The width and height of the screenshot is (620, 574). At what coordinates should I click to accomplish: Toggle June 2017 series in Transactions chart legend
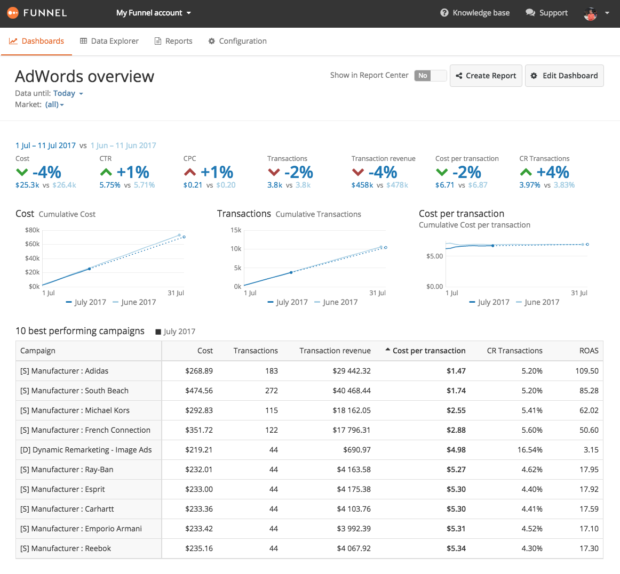pyautogui.click(x=336, y=302)
